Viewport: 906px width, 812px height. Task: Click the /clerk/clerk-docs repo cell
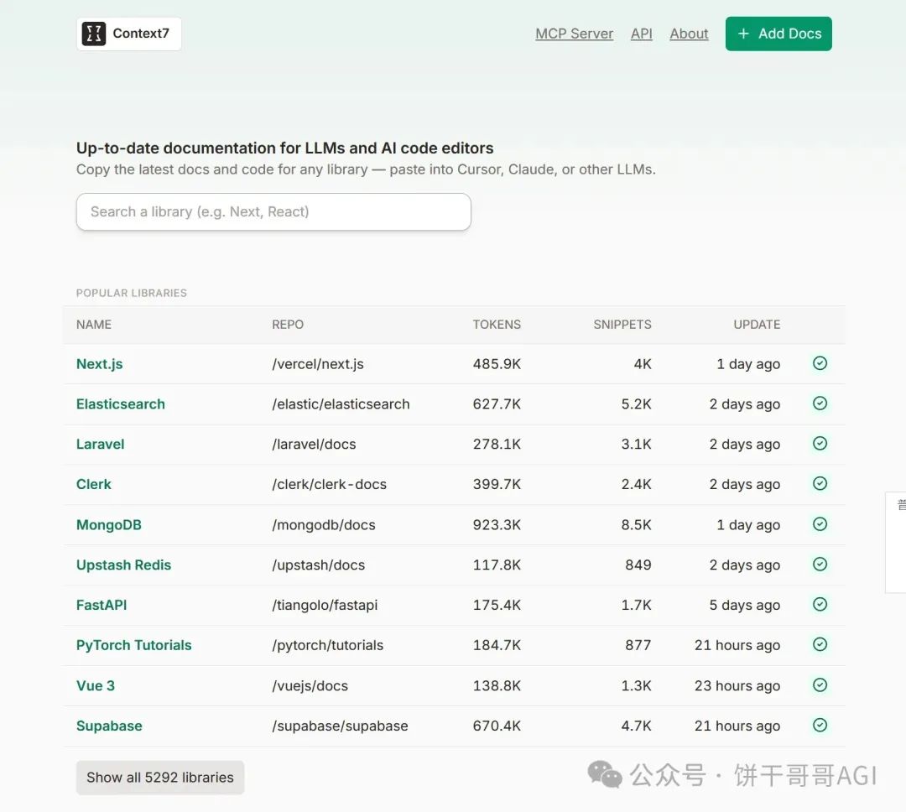tap(330, 484)
